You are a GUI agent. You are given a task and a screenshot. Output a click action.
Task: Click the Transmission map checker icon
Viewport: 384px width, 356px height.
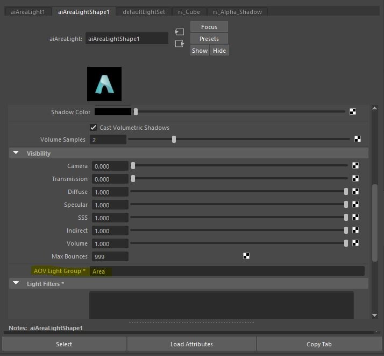coord(355,178)
